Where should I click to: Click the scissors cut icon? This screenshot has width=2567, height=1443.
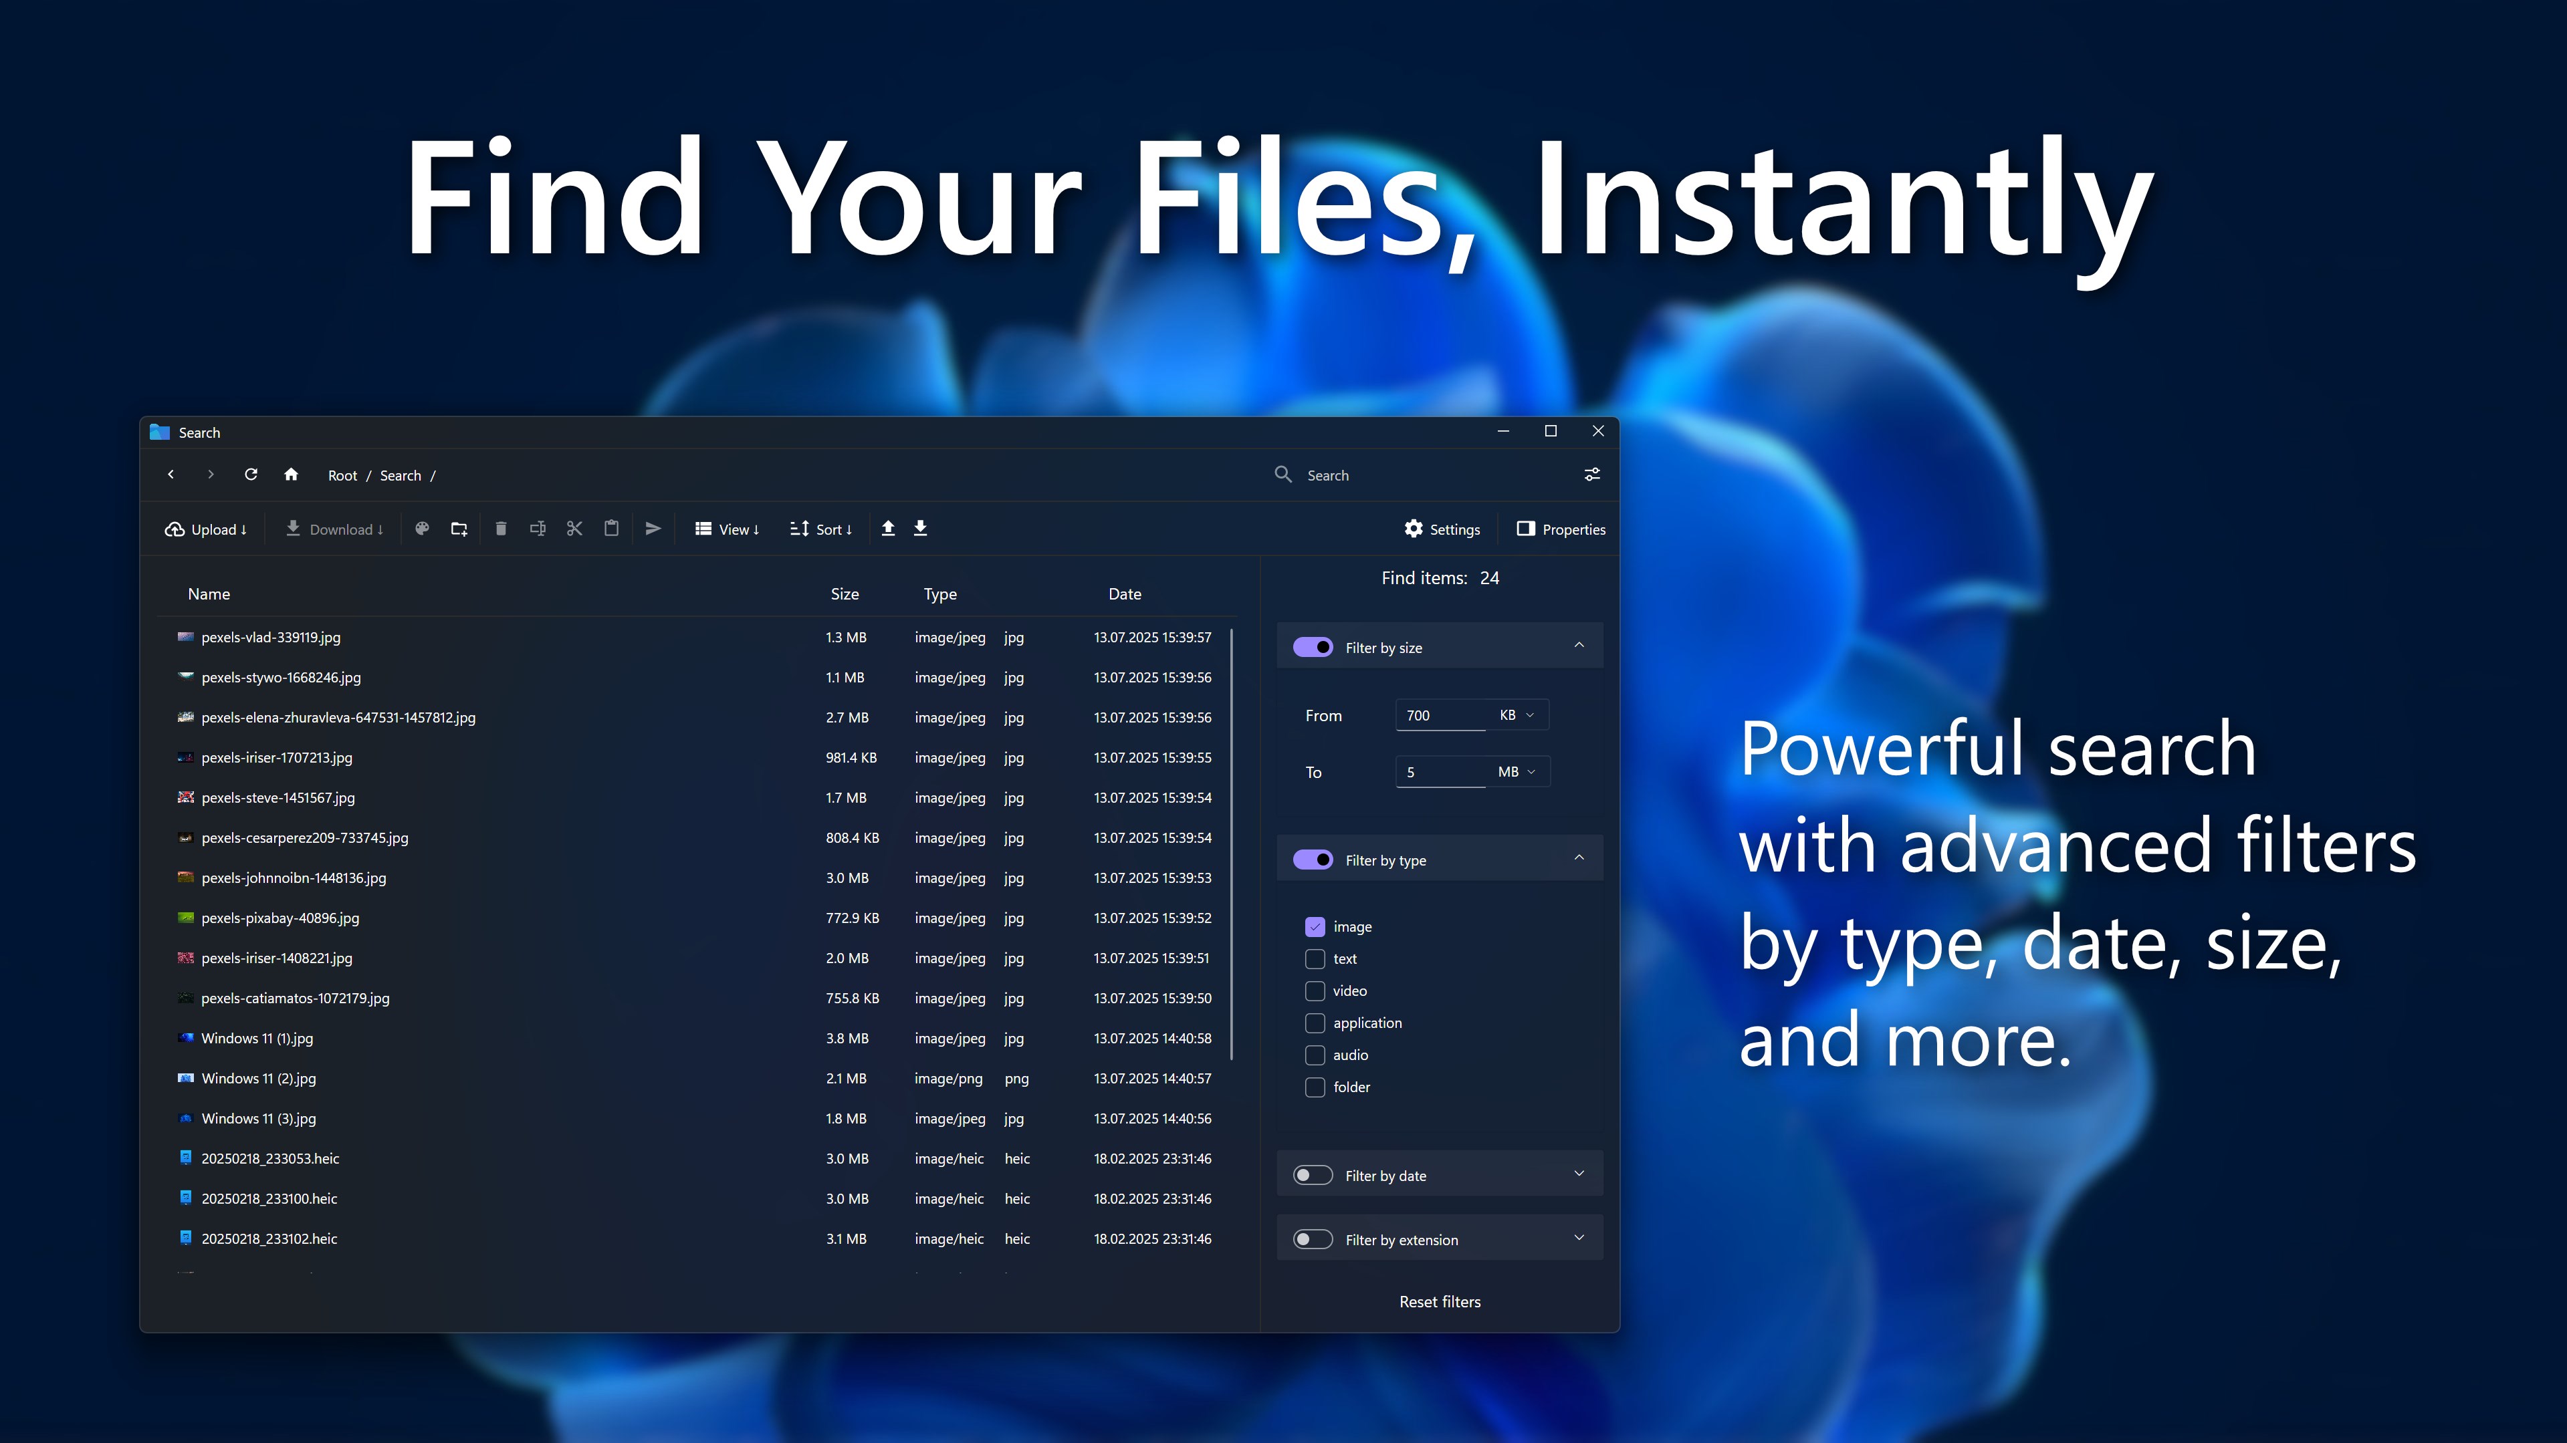pos(574,529)
